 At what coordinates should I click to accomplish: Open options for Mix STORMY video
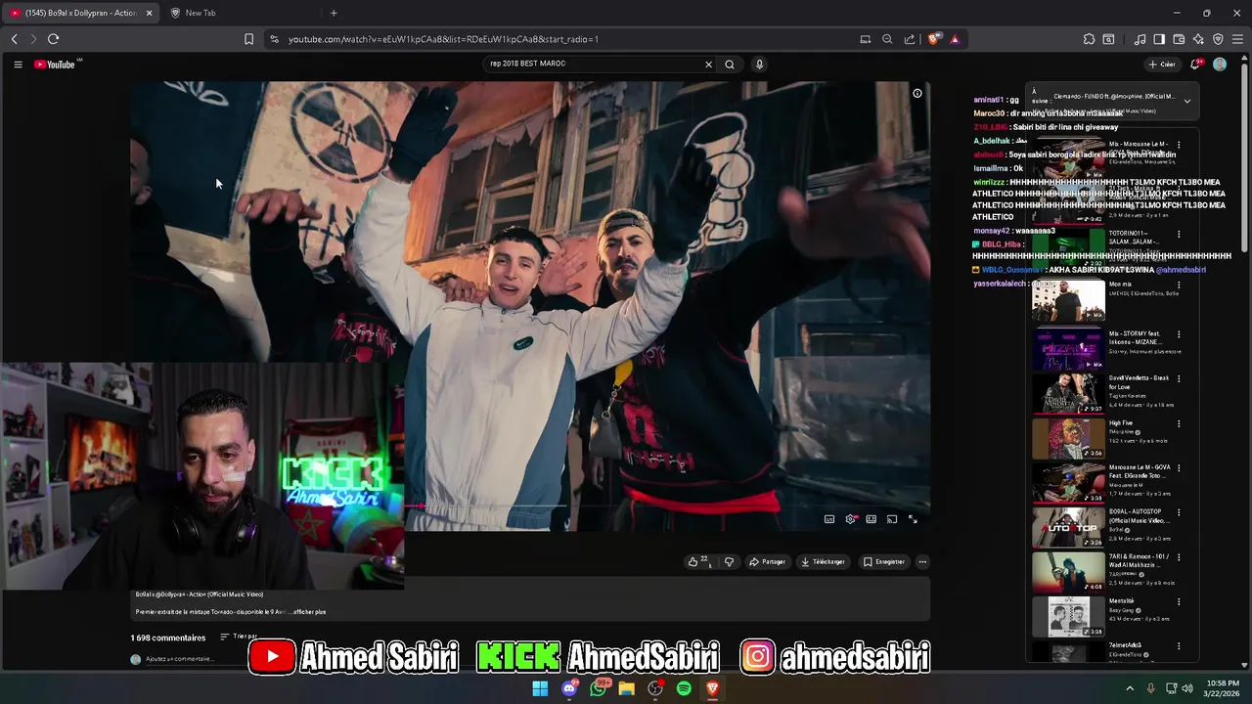1179,335
